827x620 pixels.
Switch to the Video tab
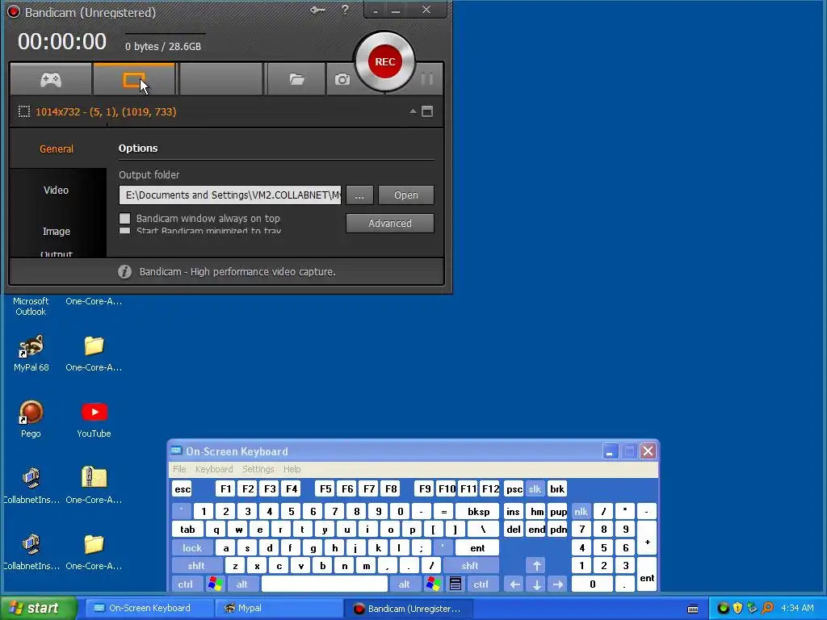pos(57,190)
